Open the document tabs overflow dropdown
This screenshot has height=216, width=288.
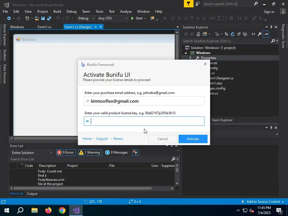(178, 27)
